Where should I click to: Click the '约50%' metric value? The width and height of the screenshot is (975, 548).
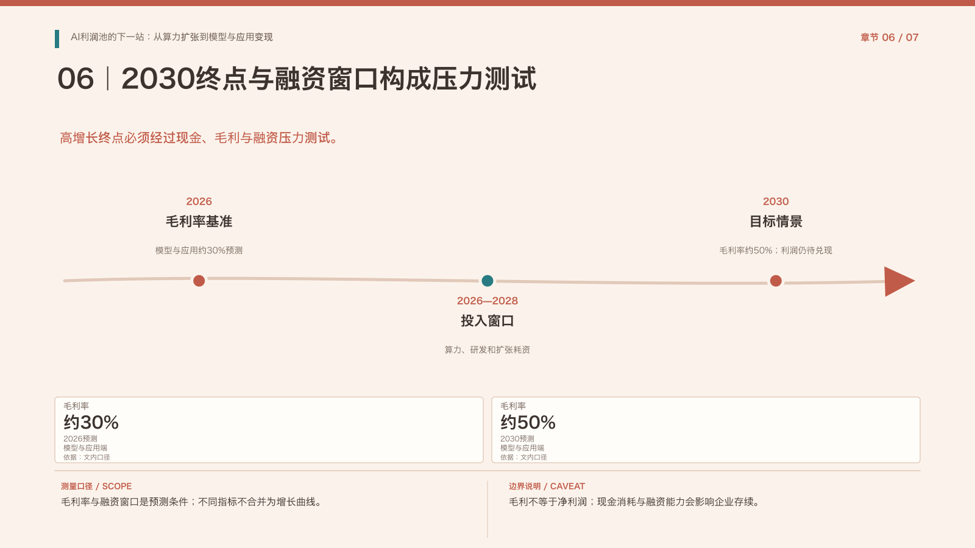(x=528, y=422)
